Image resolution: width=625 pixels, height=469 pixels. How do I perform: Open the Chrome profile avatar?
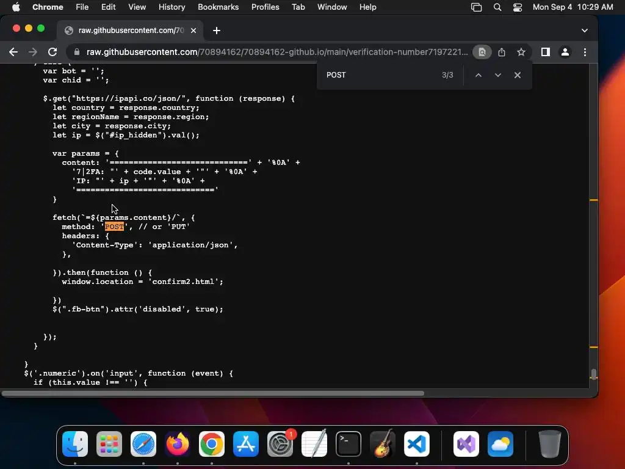[x=565, y=53]
